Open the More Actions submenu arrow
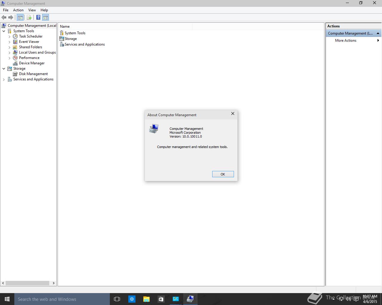Screen dimensions: 382x305 [x=378, y=41]
